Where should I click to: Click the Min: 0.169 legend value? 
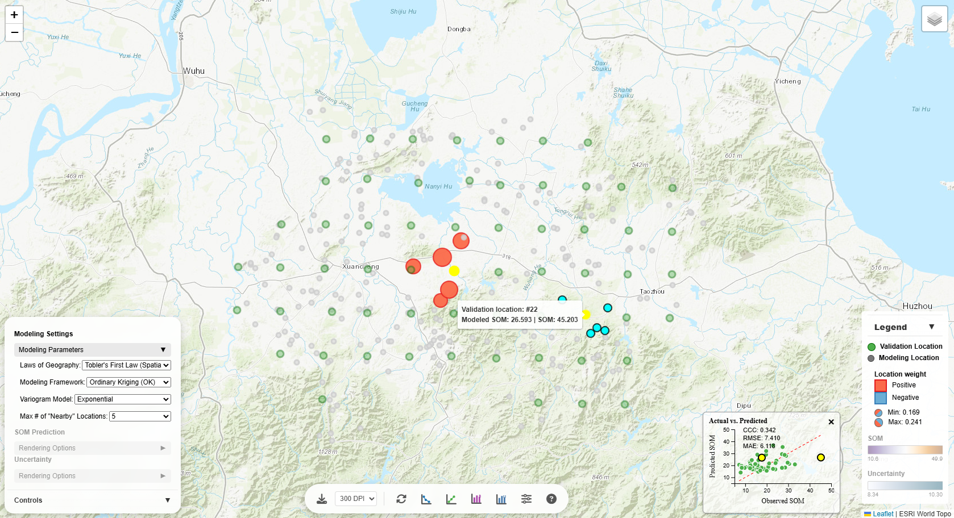click(903, 412)
